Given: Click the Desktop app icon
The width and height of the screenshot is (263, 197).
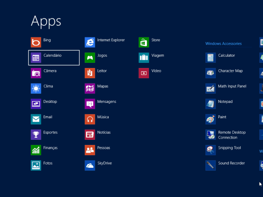Looking at the screenshot, I should [36, 104].
